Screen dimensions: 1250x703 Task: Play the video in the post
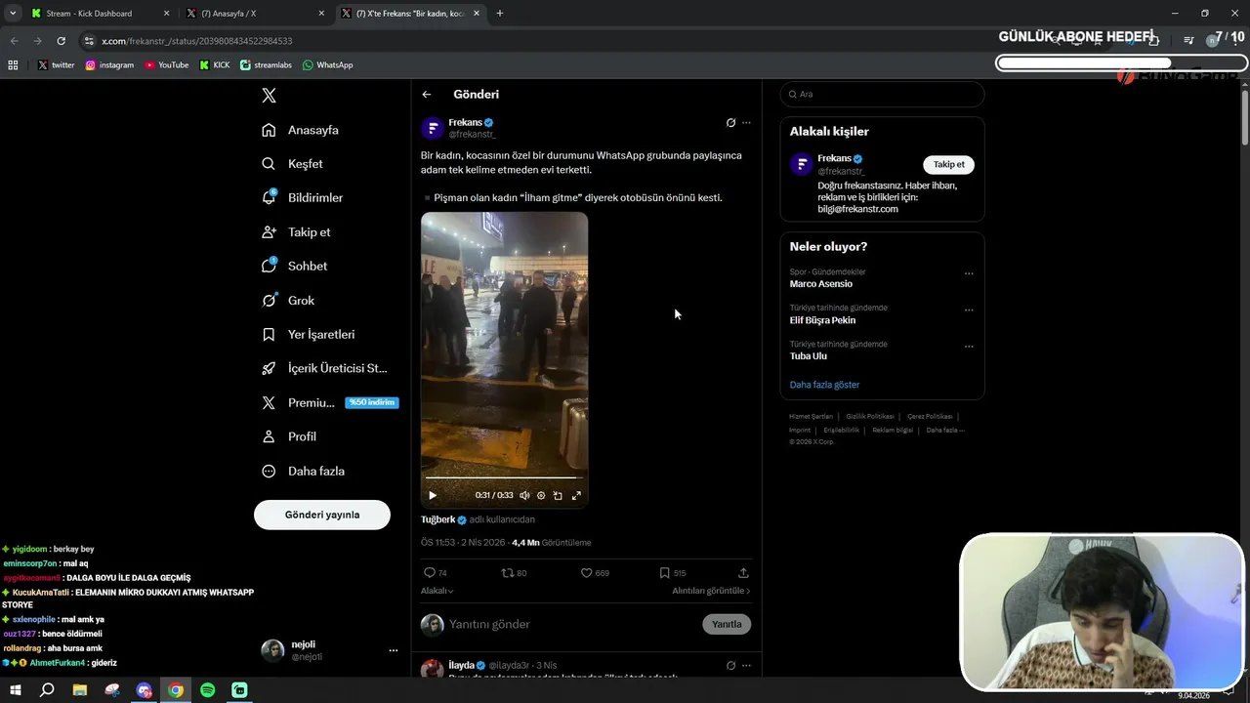click(x=433, y=495)
